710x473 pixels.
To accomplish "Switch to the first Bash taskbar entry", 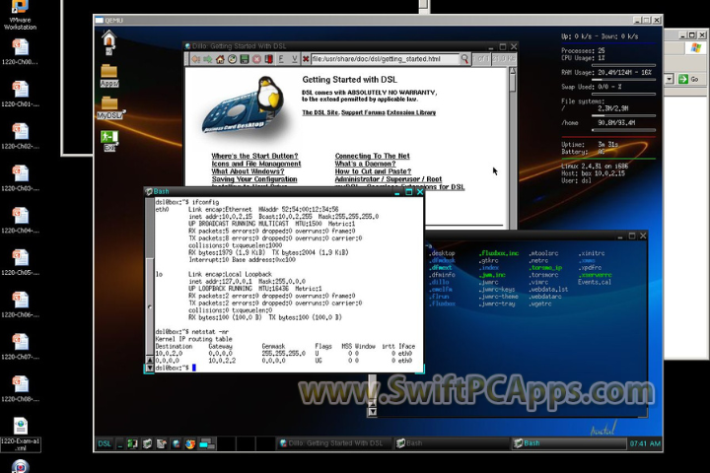I will pyautogui.click(x=450, y=443).
